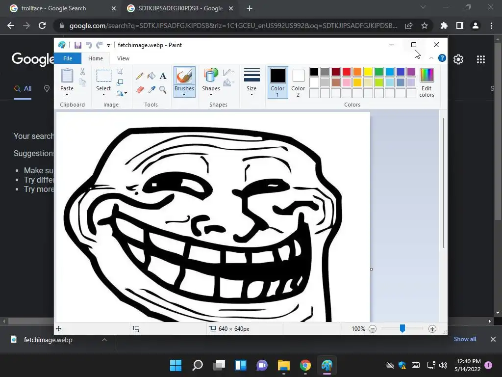Click the Crop icon in Image group

pos(120,72)
